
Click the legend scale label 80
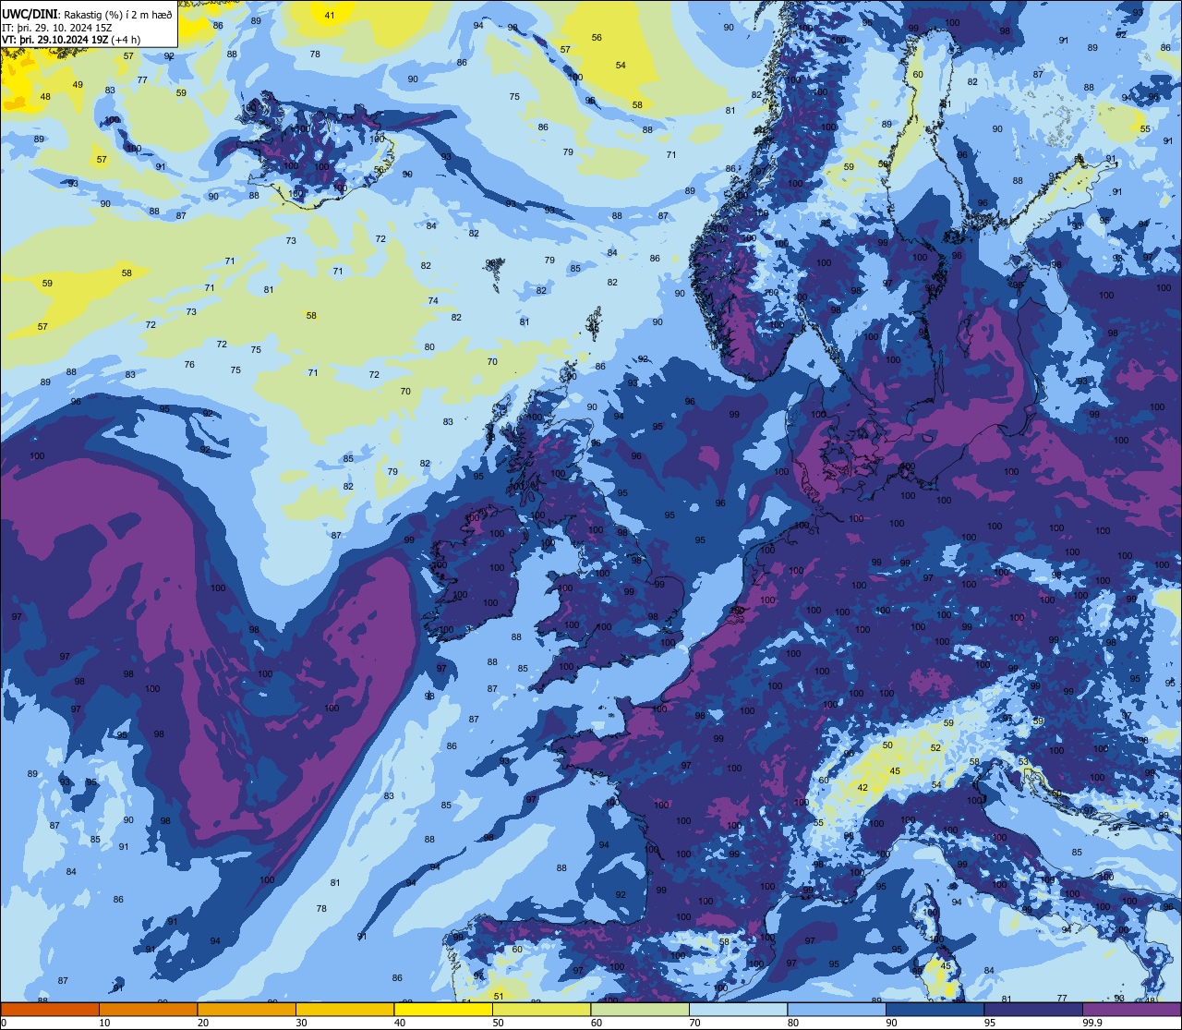pyautogui.click(x=792, y=1023)
